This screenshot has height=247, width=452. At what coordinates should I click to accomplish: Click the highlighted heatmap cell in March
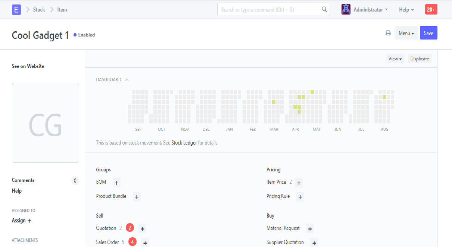click(274, 102)
